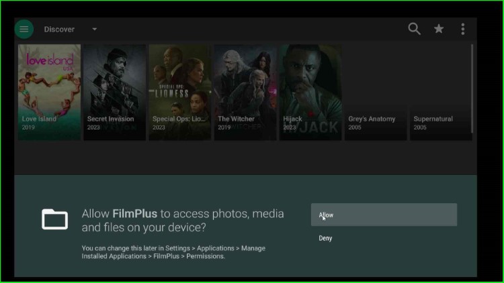Open the search magnifier icon
Image resolution: width=504 pixels, height=283 pixels.
[414, 29]
